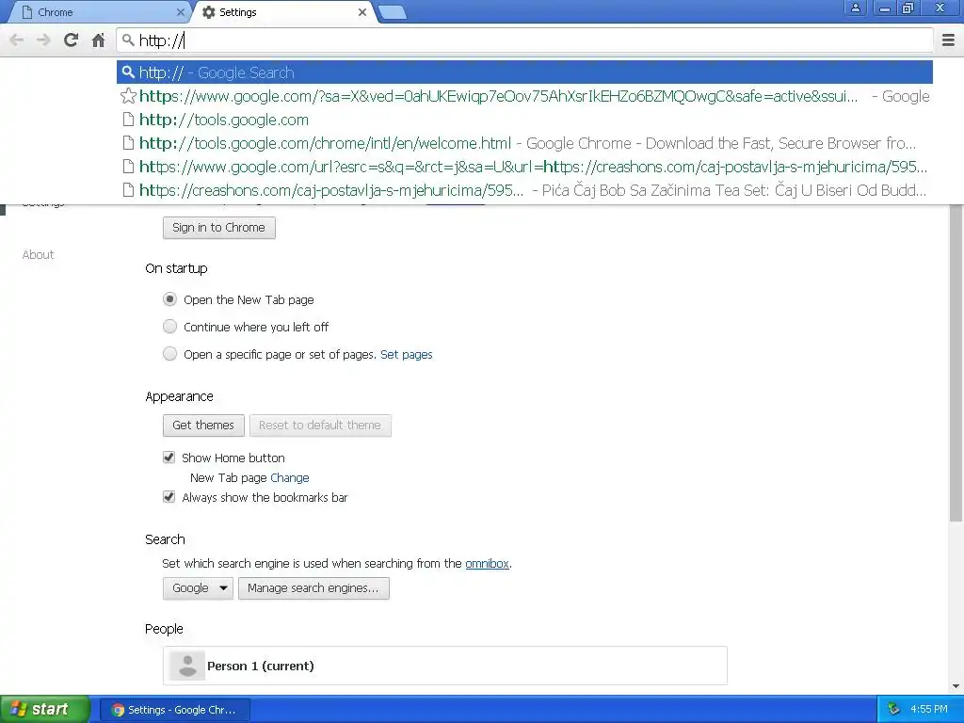This screenshot has height=723, width=964.
Task: Switch to the Settings tab
Action: point(282,12)
